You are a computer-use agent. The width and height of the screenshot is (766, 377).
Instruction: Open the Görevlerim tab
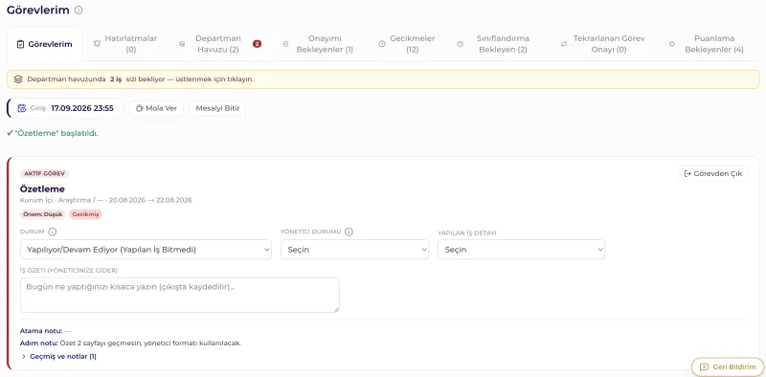pos(44,44)
